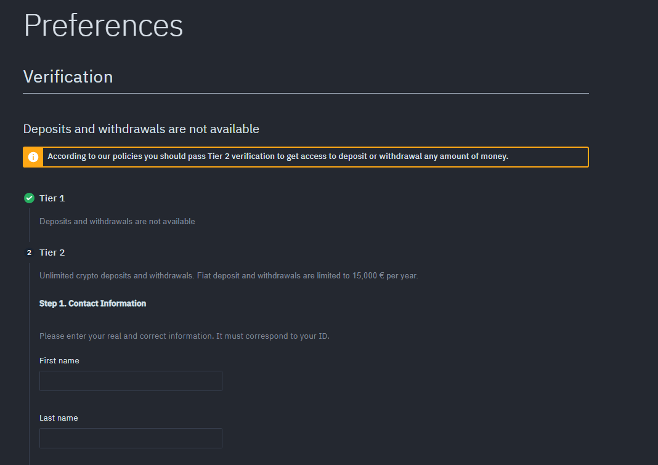Image resolution: width=658 pixels, height=465 pixels.
Task: Click the "Please enter your real" instruction text
Action: [184, 336]
